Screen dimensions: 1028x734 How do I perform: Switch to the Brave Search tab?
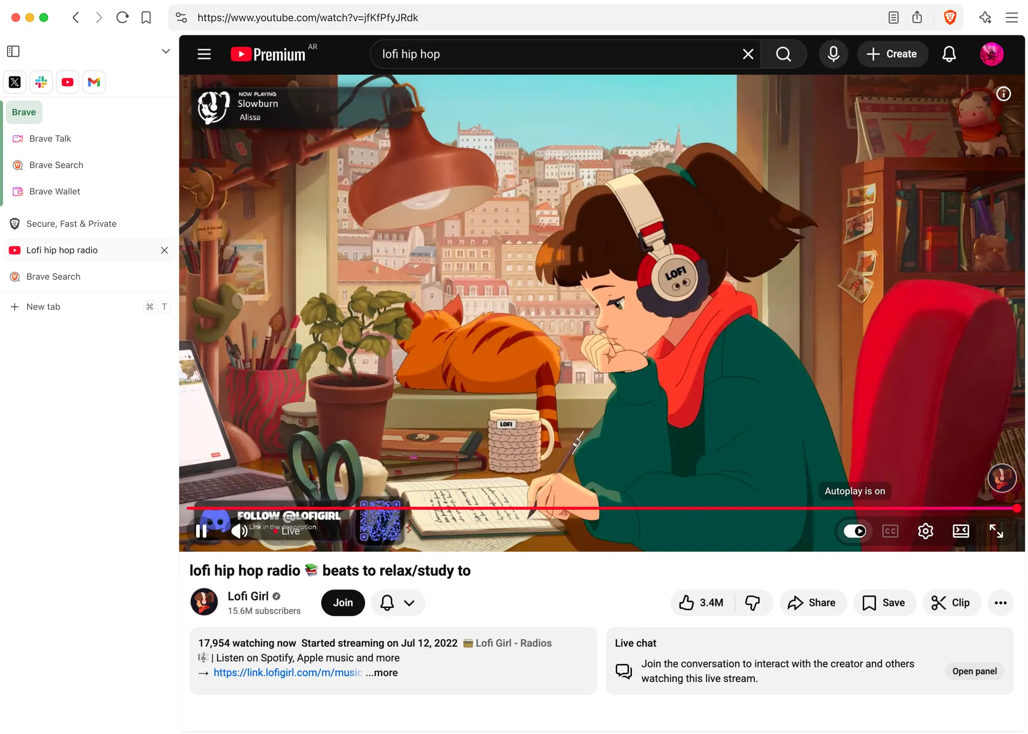[54, 277]
